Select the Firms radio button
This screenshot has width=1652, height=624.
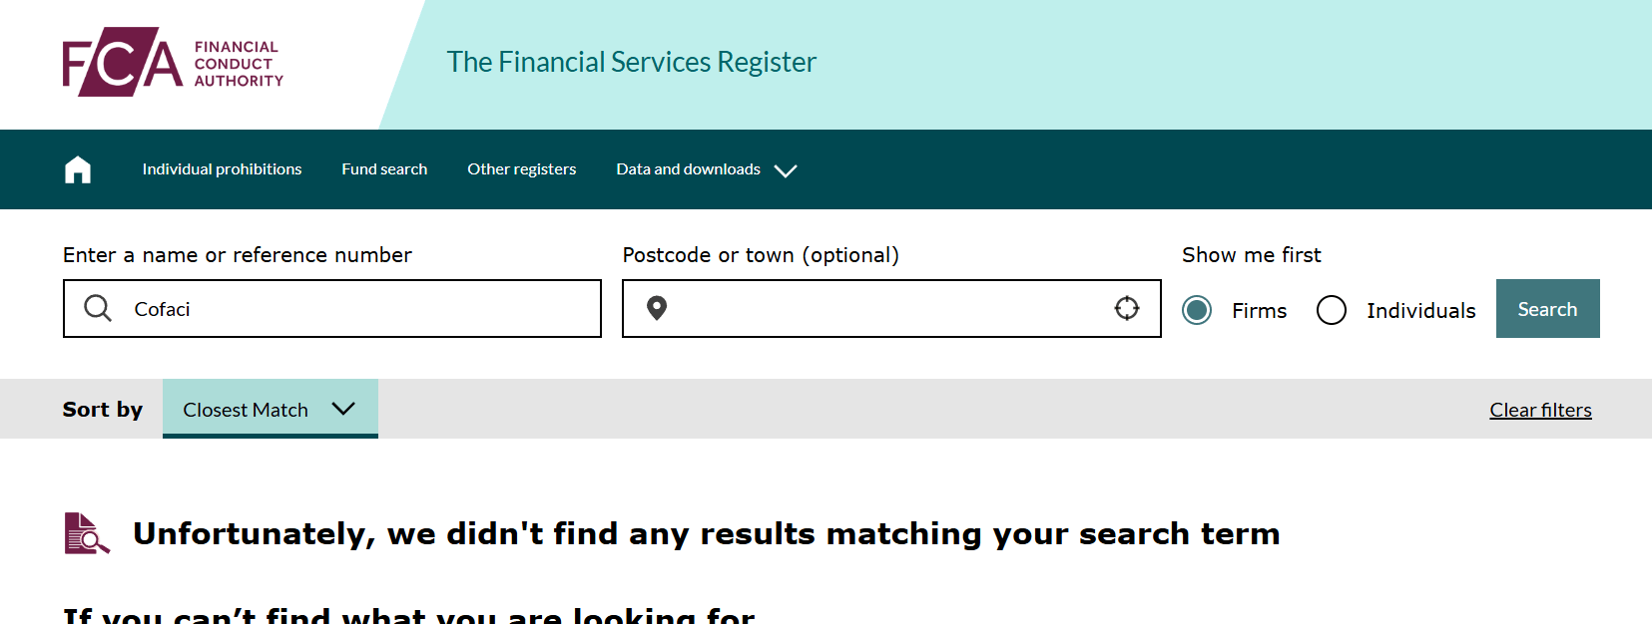tap(1197, 310)
